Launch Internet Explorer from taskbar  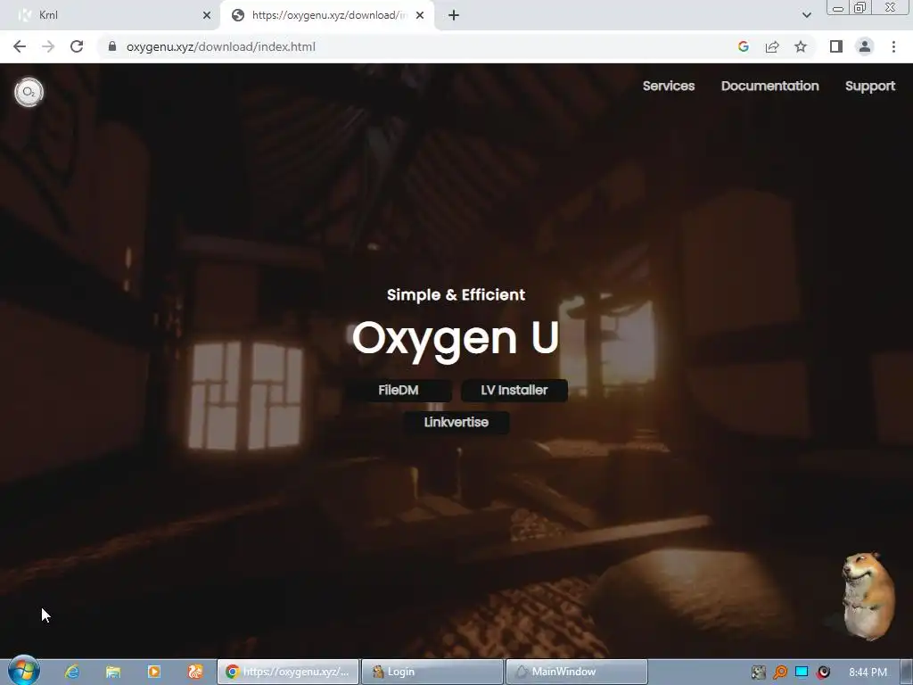[72, 672]
